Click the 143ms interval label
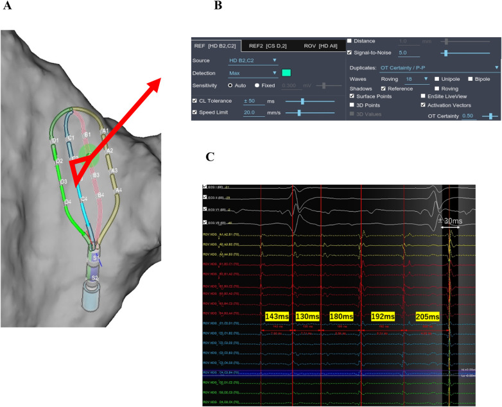 (x=277, y=316)
